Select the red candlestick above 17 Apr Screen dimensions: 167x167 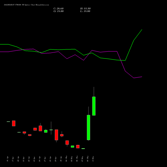point(14,123)
